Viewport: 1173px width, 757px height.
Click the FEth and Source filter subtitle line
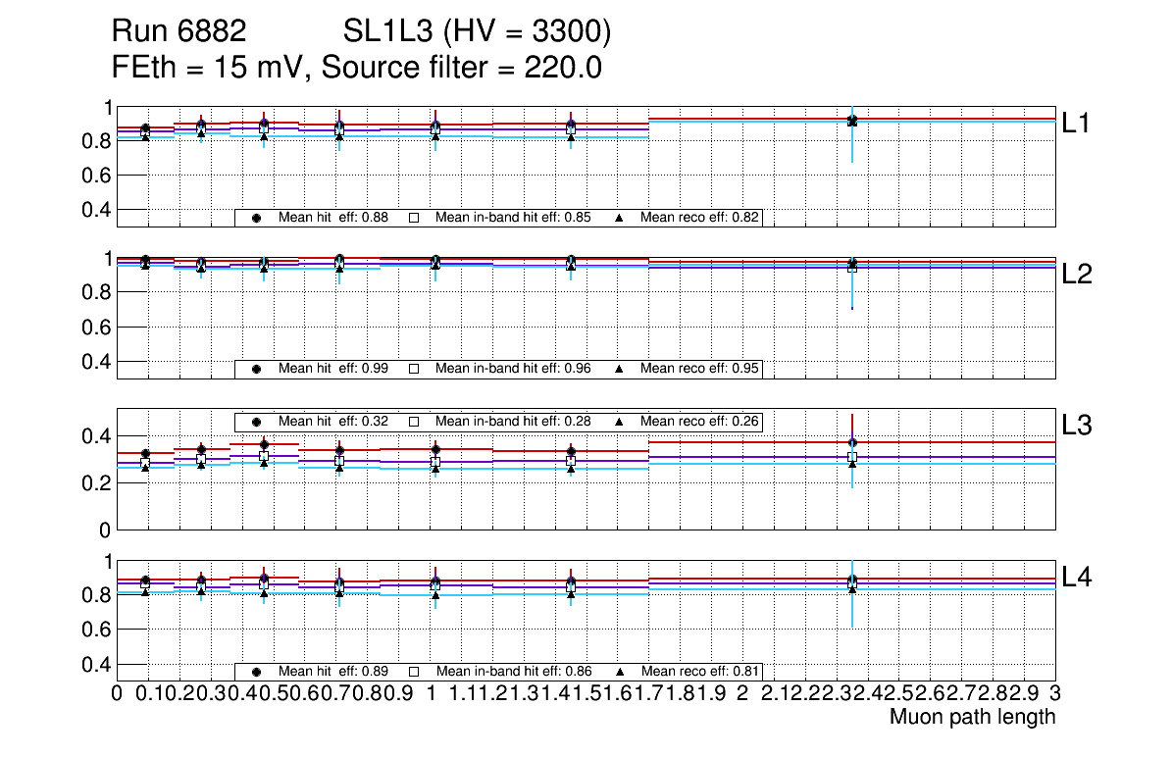(357, 69)
